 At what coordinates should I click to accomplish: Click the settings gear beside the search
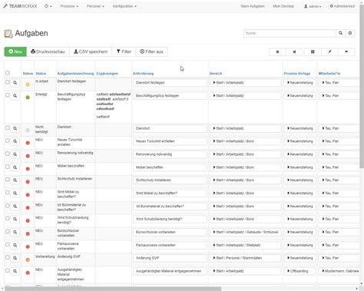[350, 33]
